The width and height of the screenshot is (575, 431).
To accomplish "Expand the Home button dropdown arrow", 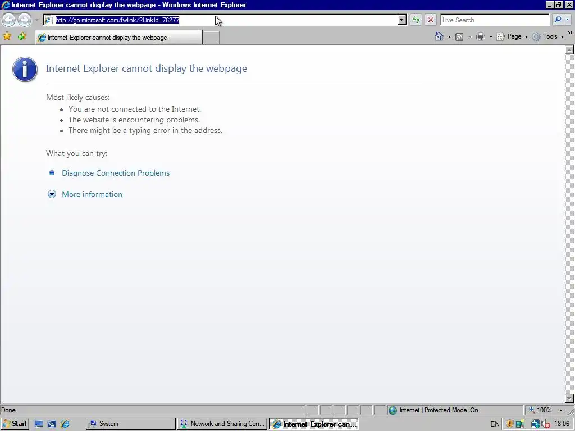I will point(449,36).
